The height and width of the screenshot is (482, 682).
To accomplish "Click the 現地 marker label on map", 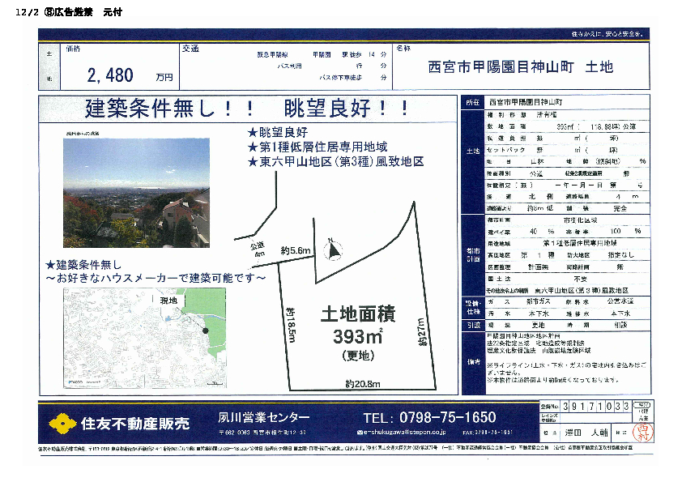I will 168,300.
